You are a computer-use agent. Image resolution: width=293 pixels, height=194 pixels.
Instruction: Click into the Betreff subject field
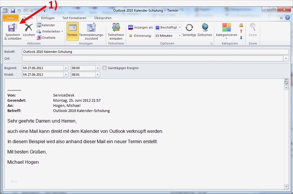tap(155, 52)
